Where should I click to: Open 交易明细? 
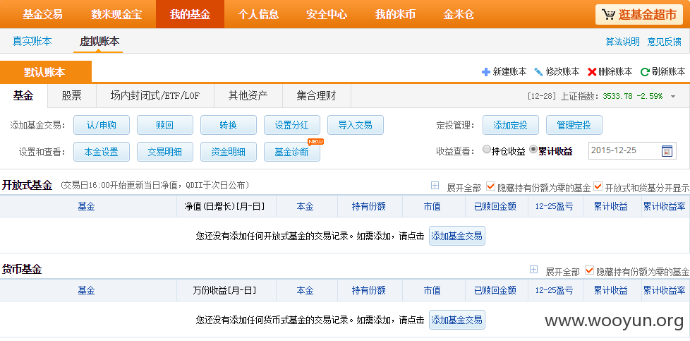point(165,152)
